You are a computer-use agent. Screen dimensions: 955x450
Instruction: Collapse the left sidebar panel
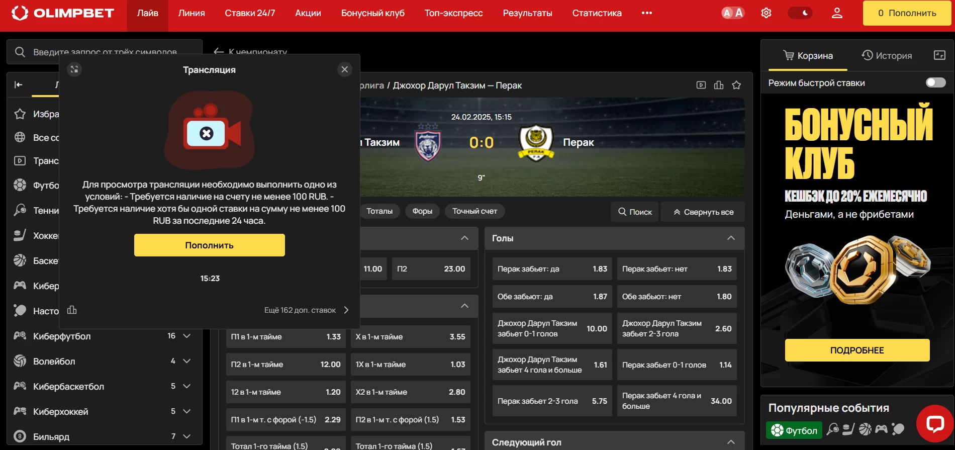click(19, 84)
